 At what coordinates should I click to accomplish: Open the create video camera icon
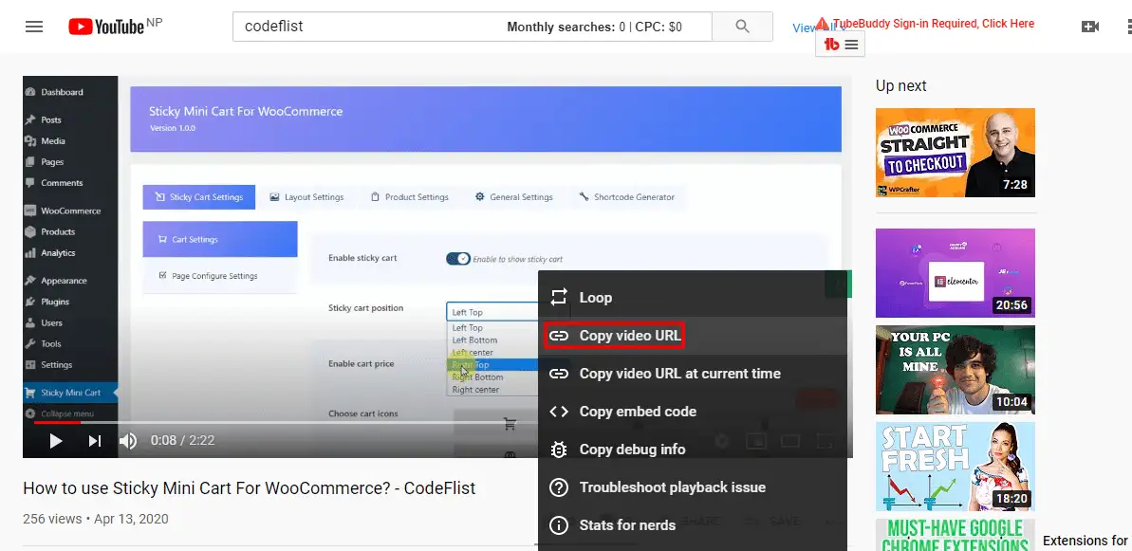point(1089,27)
